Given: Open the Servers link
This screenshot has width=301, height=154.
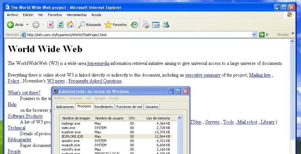Looking at the screenshot, I should coord(212,122).
